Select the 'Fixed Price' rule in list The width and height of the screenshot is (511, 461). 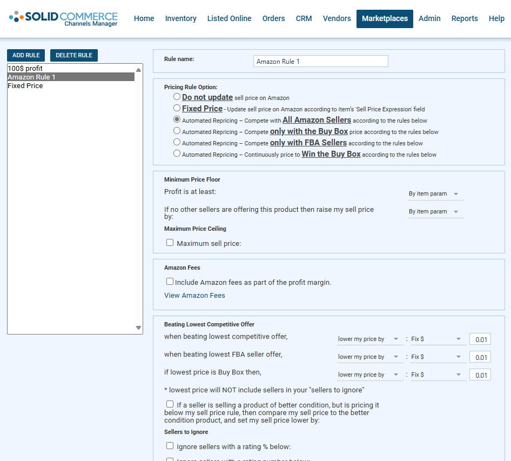[71, 86]
